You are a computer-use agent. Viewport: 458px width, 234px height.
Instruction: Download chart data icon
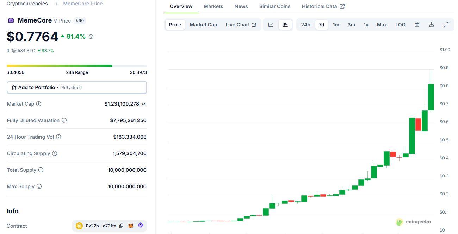click(431, 25)
